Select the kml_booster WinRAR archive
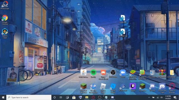The height and width of the screenshot is (100, 179). tap(162, 74)
